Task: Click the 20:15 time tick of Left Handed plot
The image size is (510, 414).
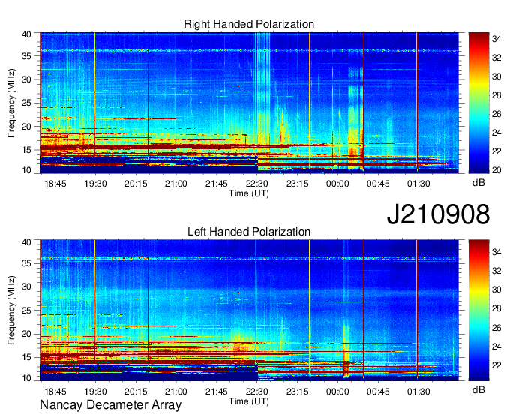Action: coord(136,391)
